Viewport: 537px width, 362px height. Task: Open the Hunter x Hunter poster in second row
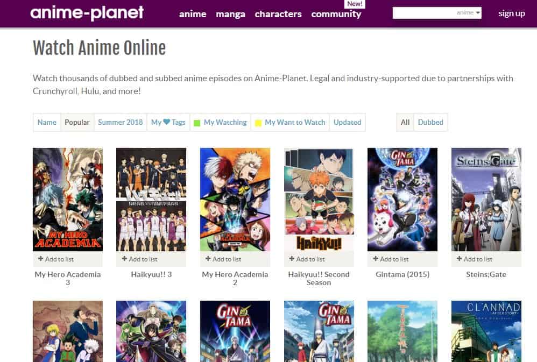(x=68, y=331)
